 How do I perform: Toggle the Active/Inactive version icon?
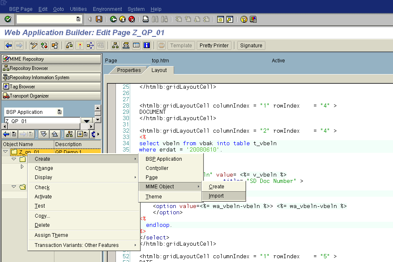pos(44,45)
